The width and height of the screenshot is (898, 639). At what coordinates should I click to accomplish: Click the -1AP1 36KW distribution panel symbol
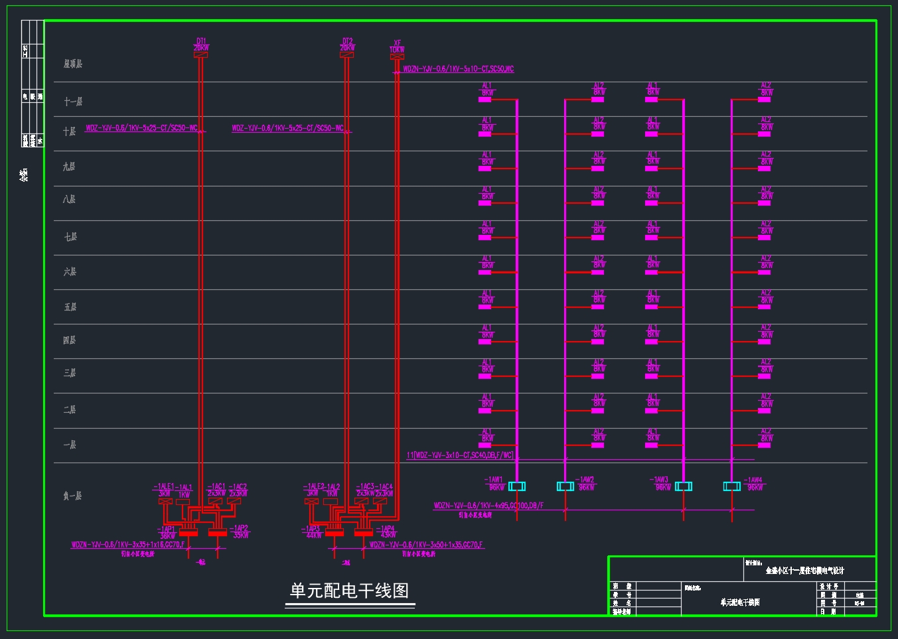187,533
